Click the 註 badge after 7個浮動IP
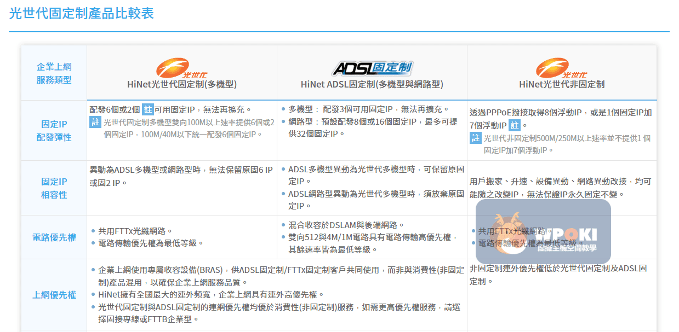The height and width of the screenshot is (332, 679). point(514,125)
